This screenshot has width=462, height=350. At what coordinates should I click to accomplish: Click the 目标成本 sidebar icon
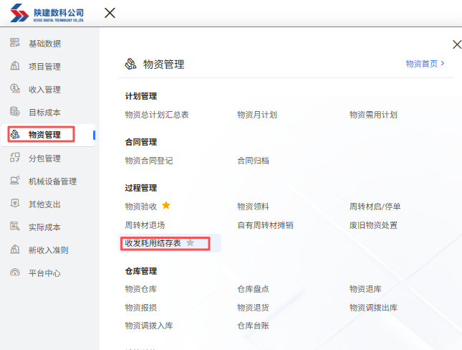(14, 112)
